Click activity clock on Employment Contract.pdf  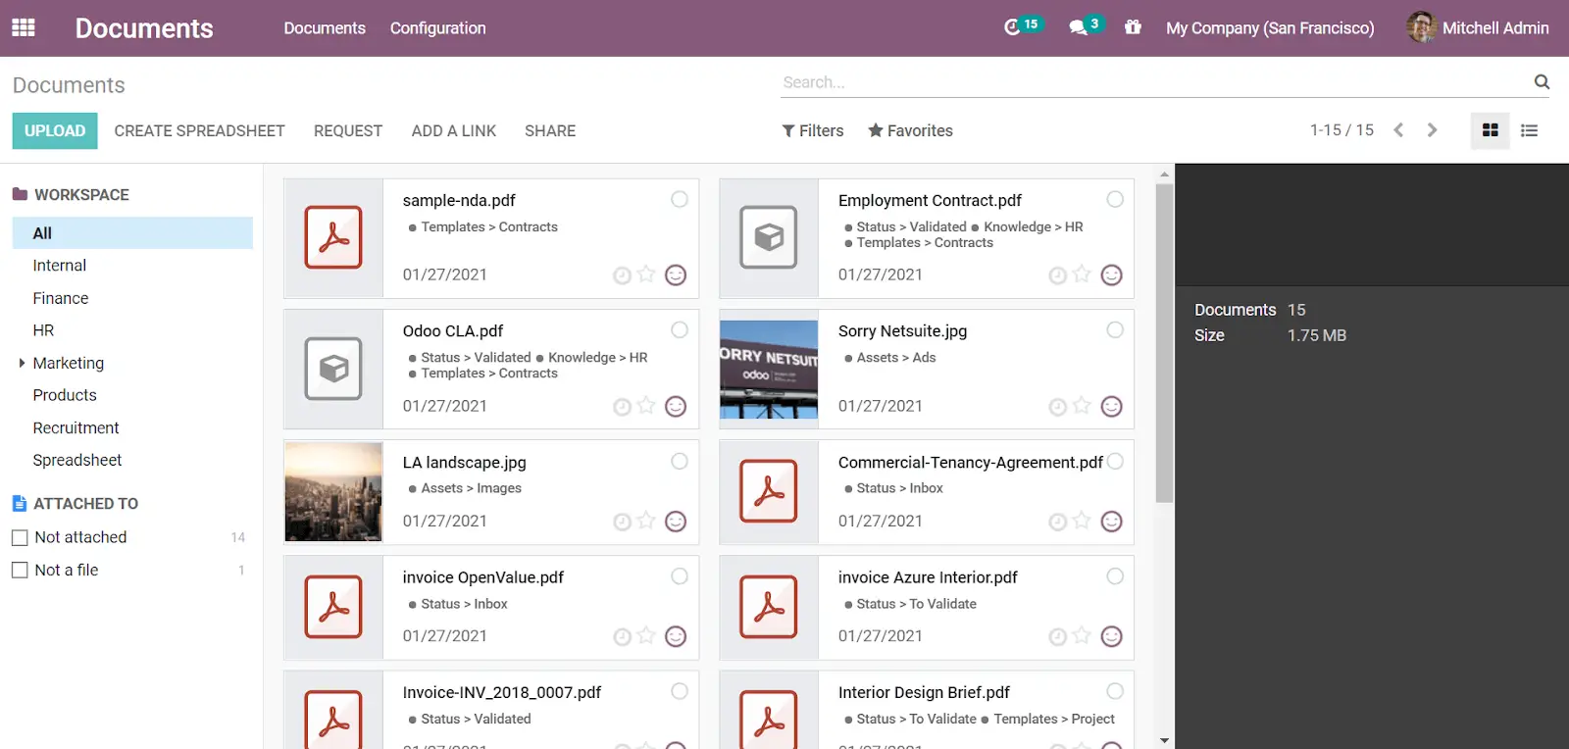pos(1057,275)
